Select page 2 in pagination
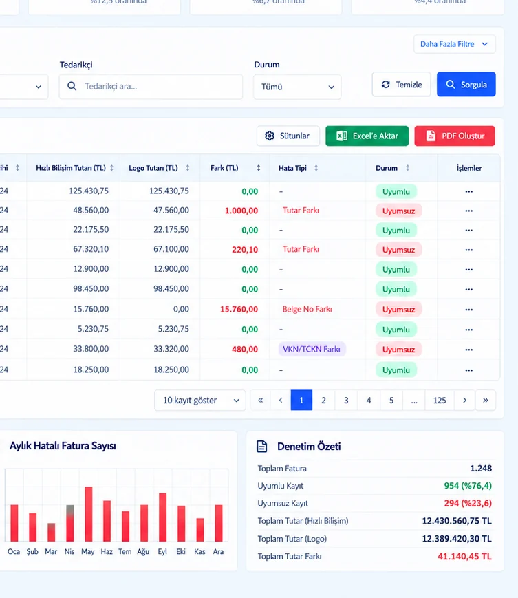The image size is (518, 598). (x=323, y=400)
